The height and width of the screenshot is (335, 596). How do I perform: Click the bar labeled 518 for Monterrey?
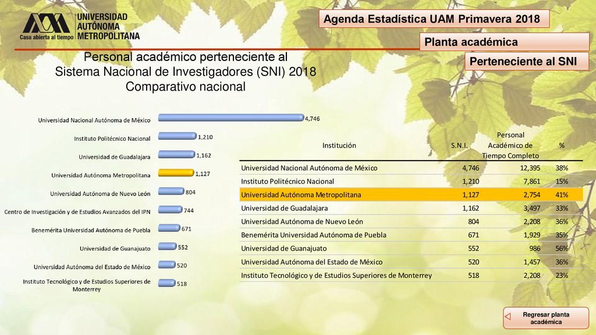pos(167,283)
